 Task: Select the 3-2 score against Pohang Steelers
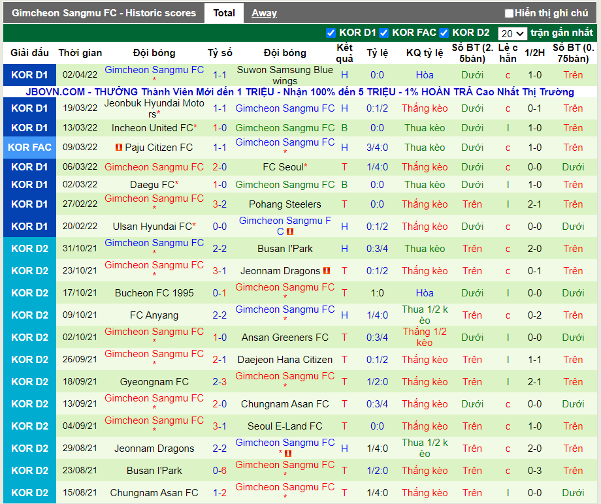click(x=219, y=204)
